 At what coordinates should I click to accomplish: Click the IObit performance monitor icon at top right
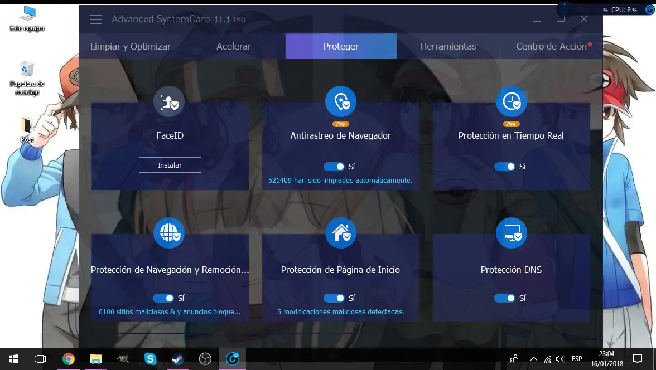tap(650, 9)
